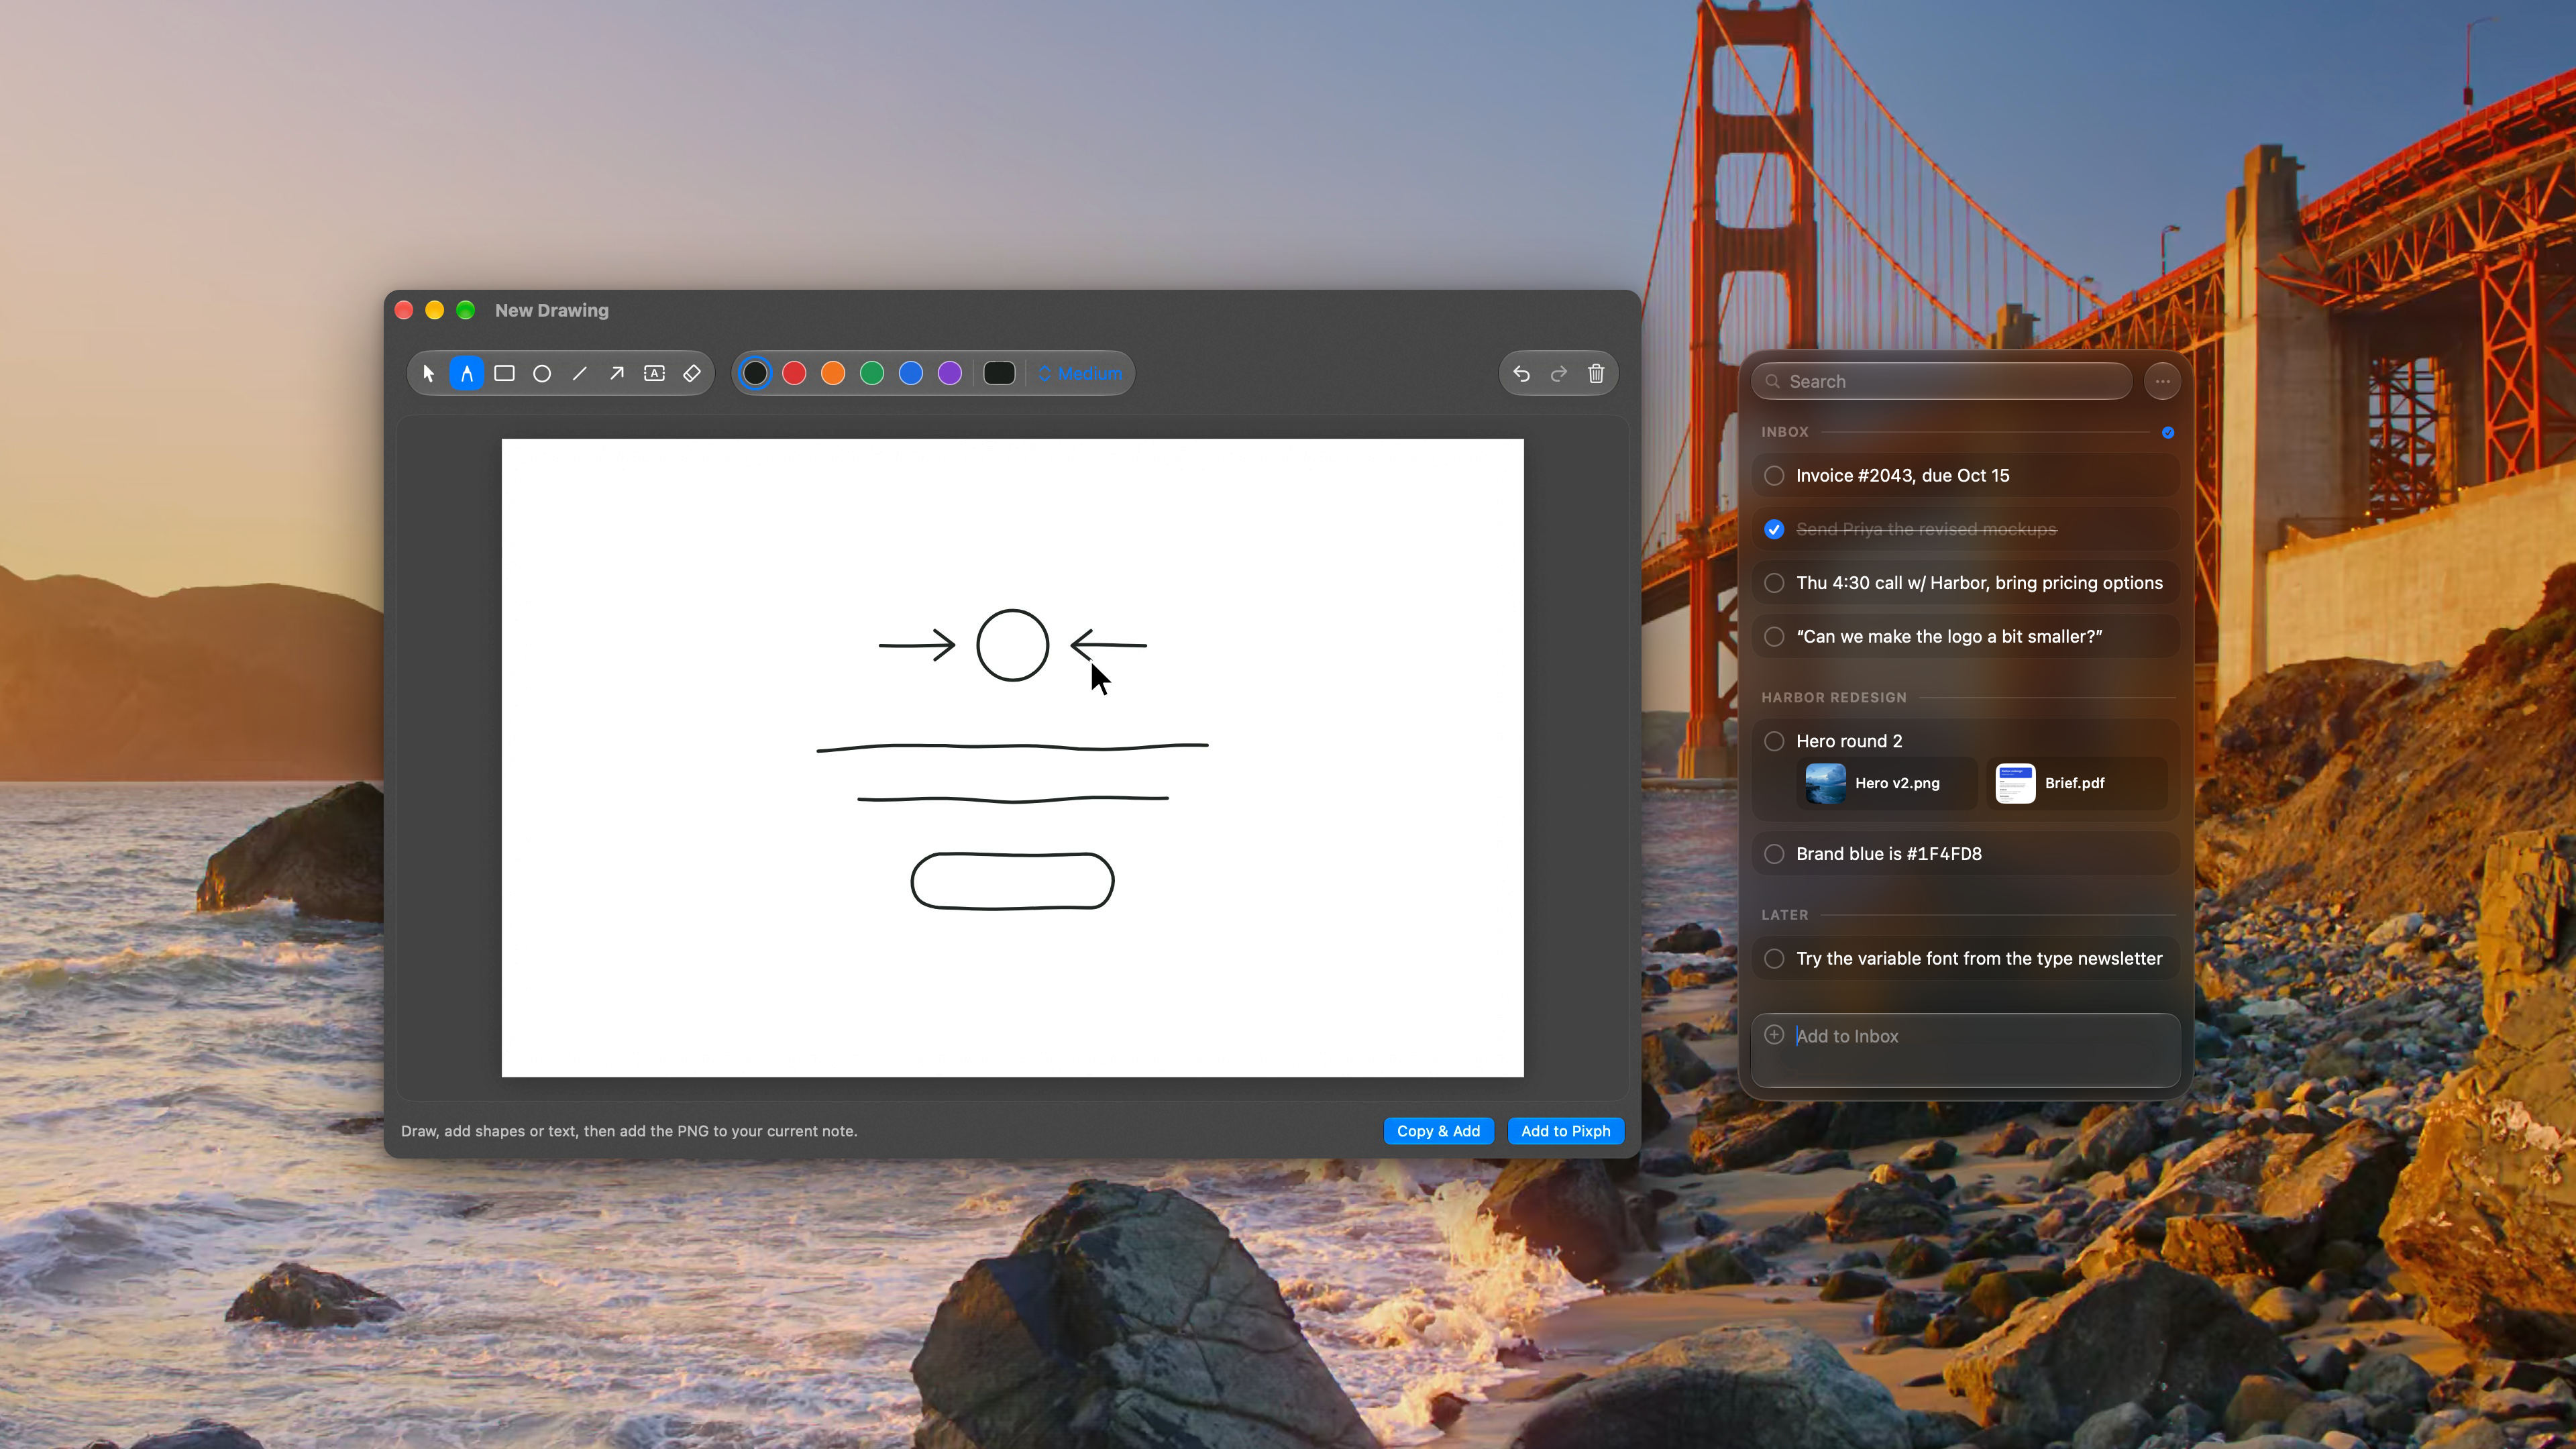This screenshot has width=2576, height=1449.
Task: Select the purple color swatch
Action: pyautogui.click(x=950, y=373)
